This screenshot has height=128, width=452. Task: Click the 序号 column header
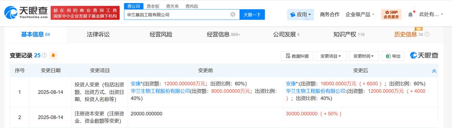[x=19, y=71]
